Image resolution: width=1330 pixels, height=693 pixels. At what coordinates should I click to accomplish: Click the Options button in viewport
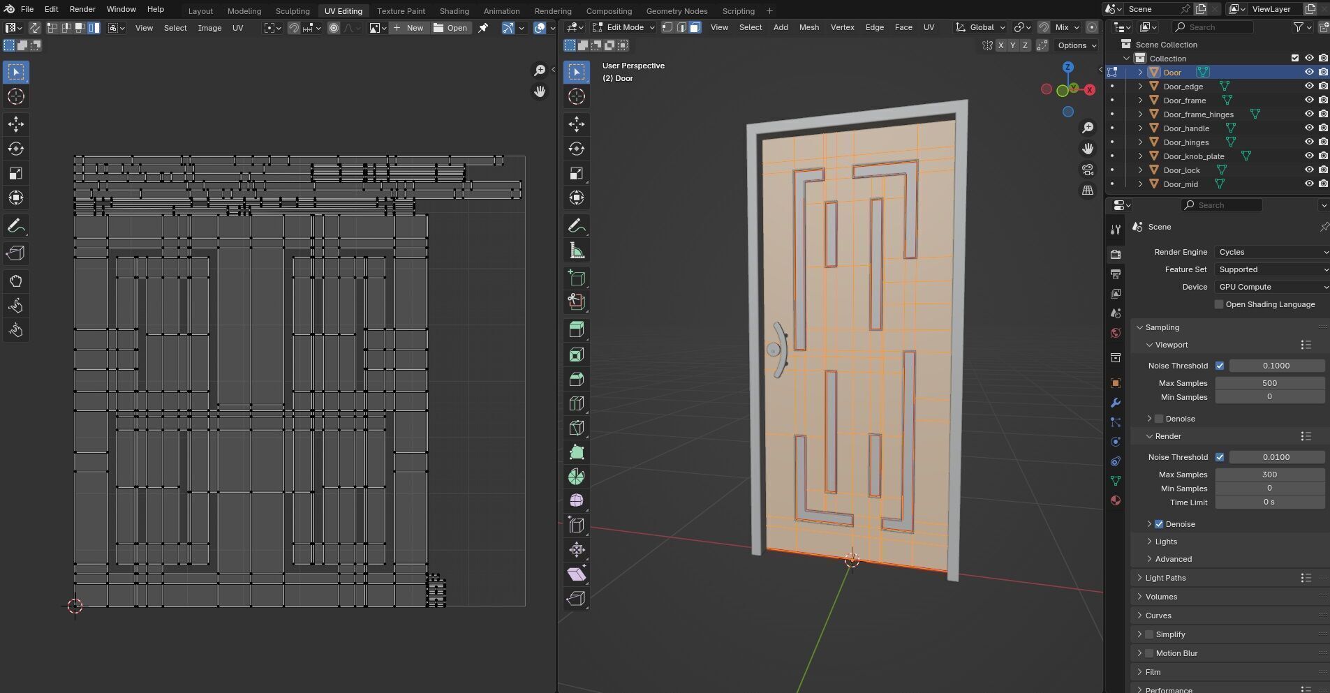click(x=1077, y=45)
